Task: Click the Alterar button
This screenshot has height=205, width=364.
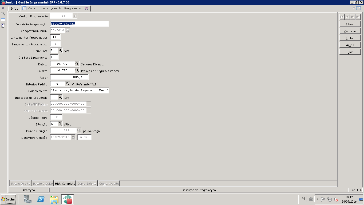Action: tap(350, 24)
